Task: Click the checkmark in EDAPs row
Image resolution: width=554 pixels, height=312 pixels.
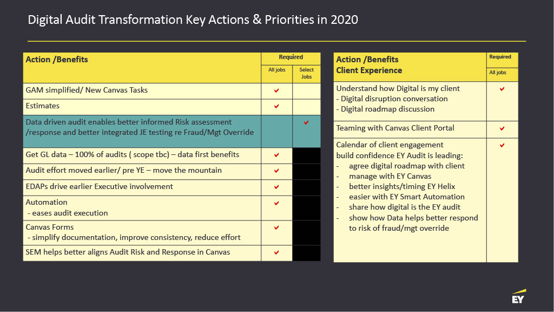Action: tap(276, 187)
